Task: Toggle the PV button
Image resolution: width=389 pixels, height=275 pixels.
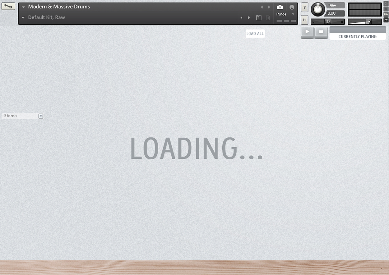Action: click(x=386, y=20)
